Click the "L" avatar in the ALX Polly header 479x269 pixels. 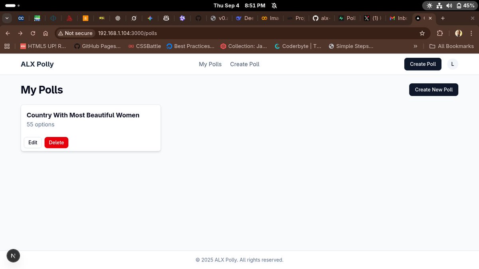[452, 64]
